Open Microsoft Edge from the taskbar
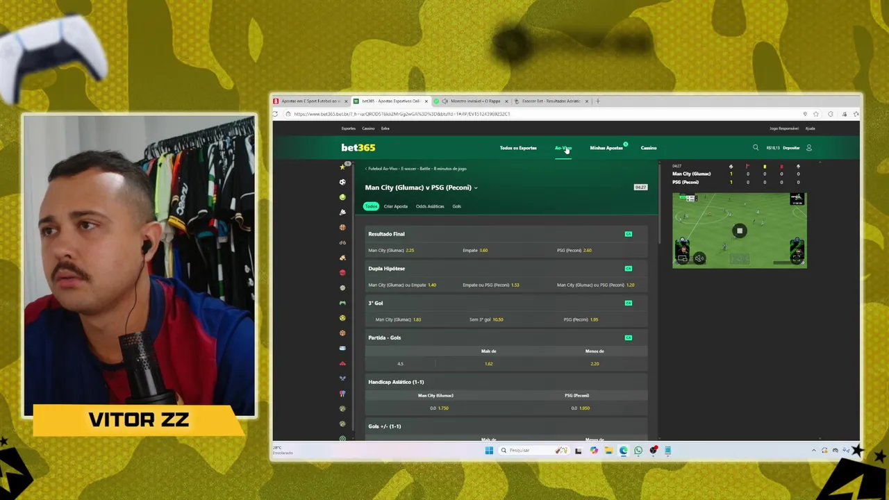The image size is (889, 500). pyautogui.click(x=623, y=450)
